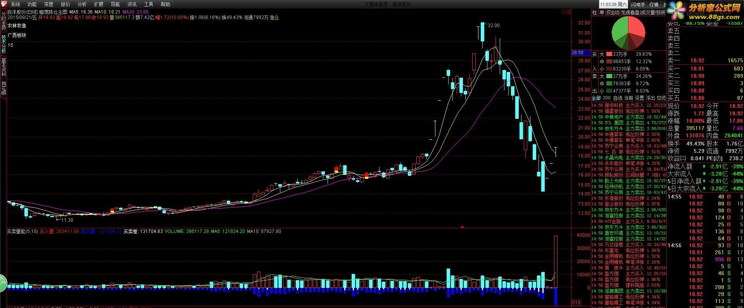Click dark-red swatch for medium buy orders
Viewport: 744px width, 308px height.
coord(609,62)
